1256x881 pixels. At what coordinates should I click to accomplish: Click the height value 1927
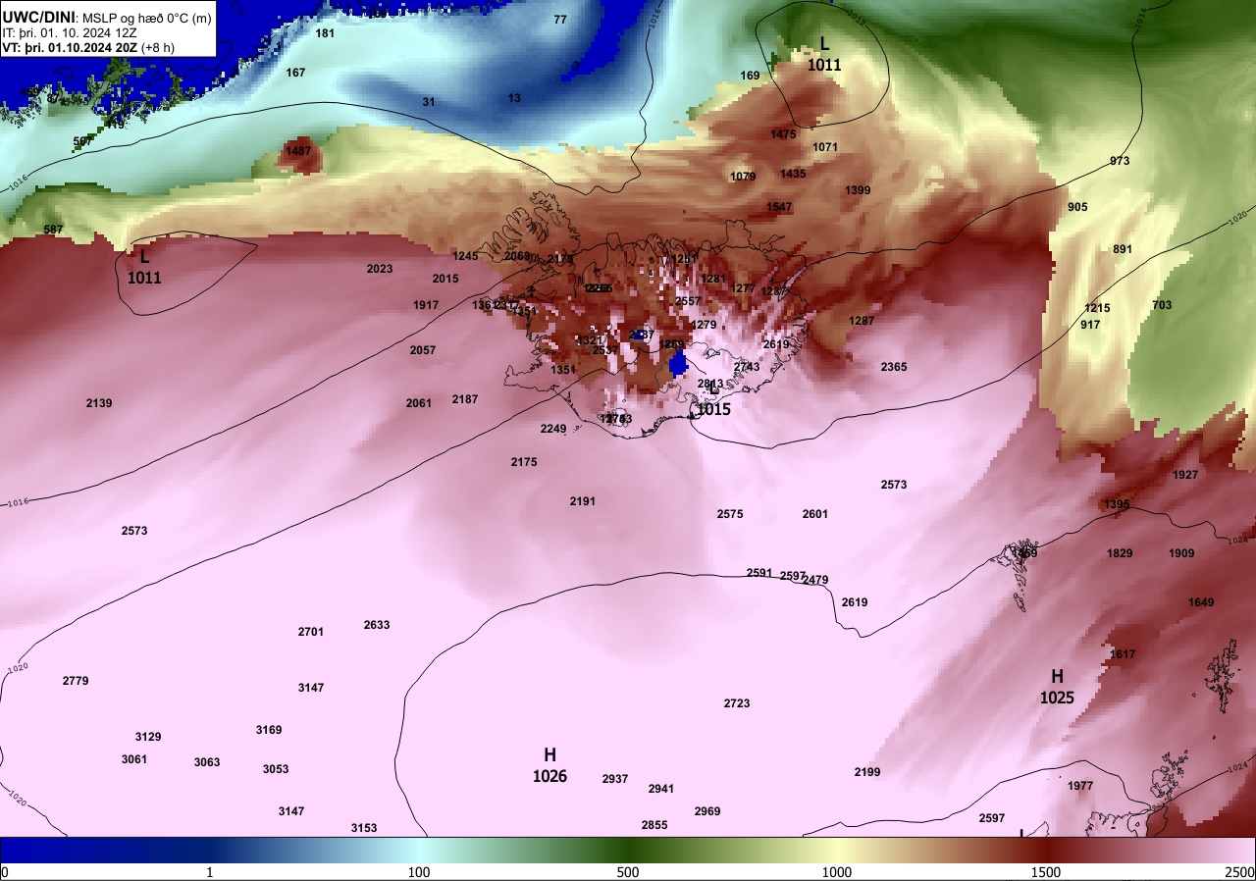coord(1185,475)
